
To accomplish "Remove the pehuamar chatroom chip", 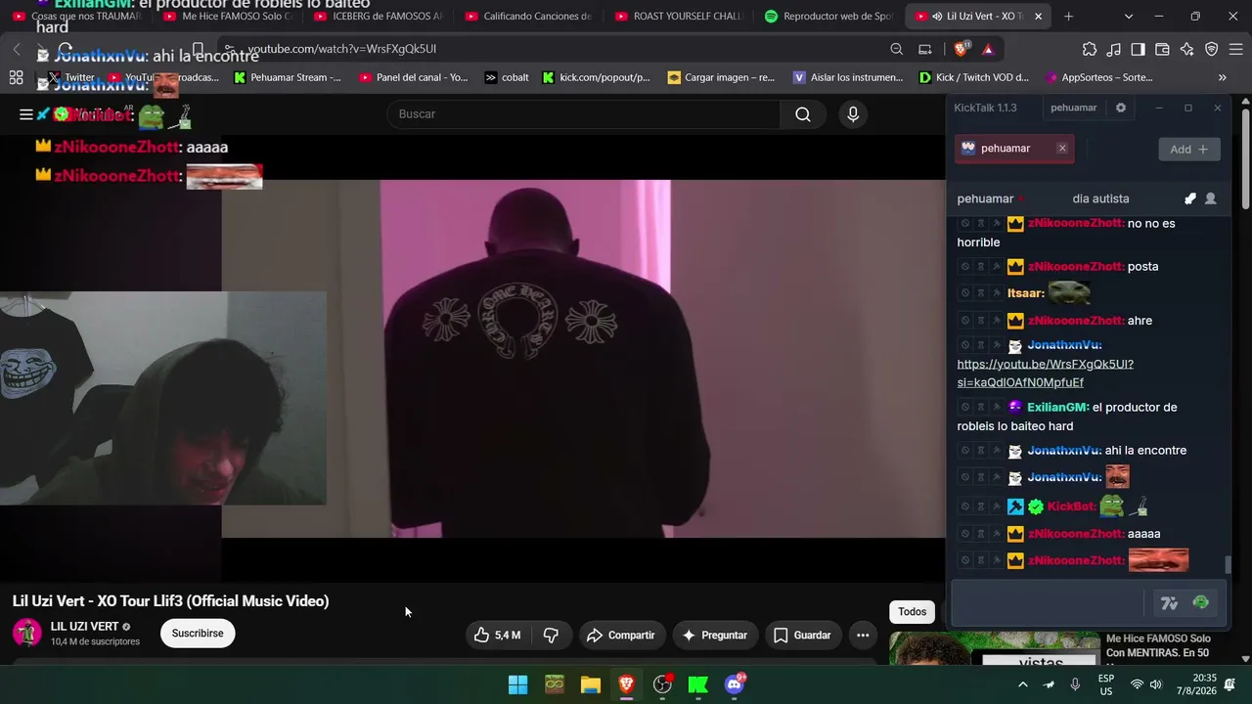I will pos(1062,149).
